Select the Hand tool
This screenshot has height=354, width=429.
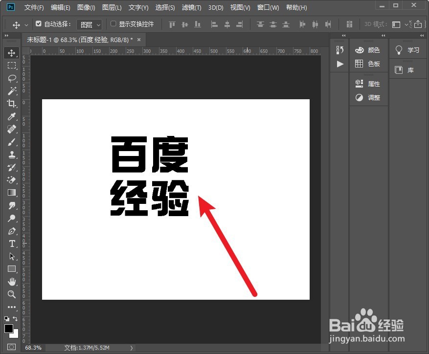[11, 282]
